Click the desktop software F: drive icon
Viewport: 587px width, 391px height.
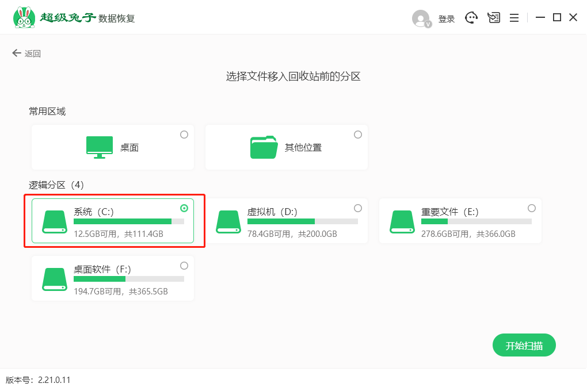[55, 279]
